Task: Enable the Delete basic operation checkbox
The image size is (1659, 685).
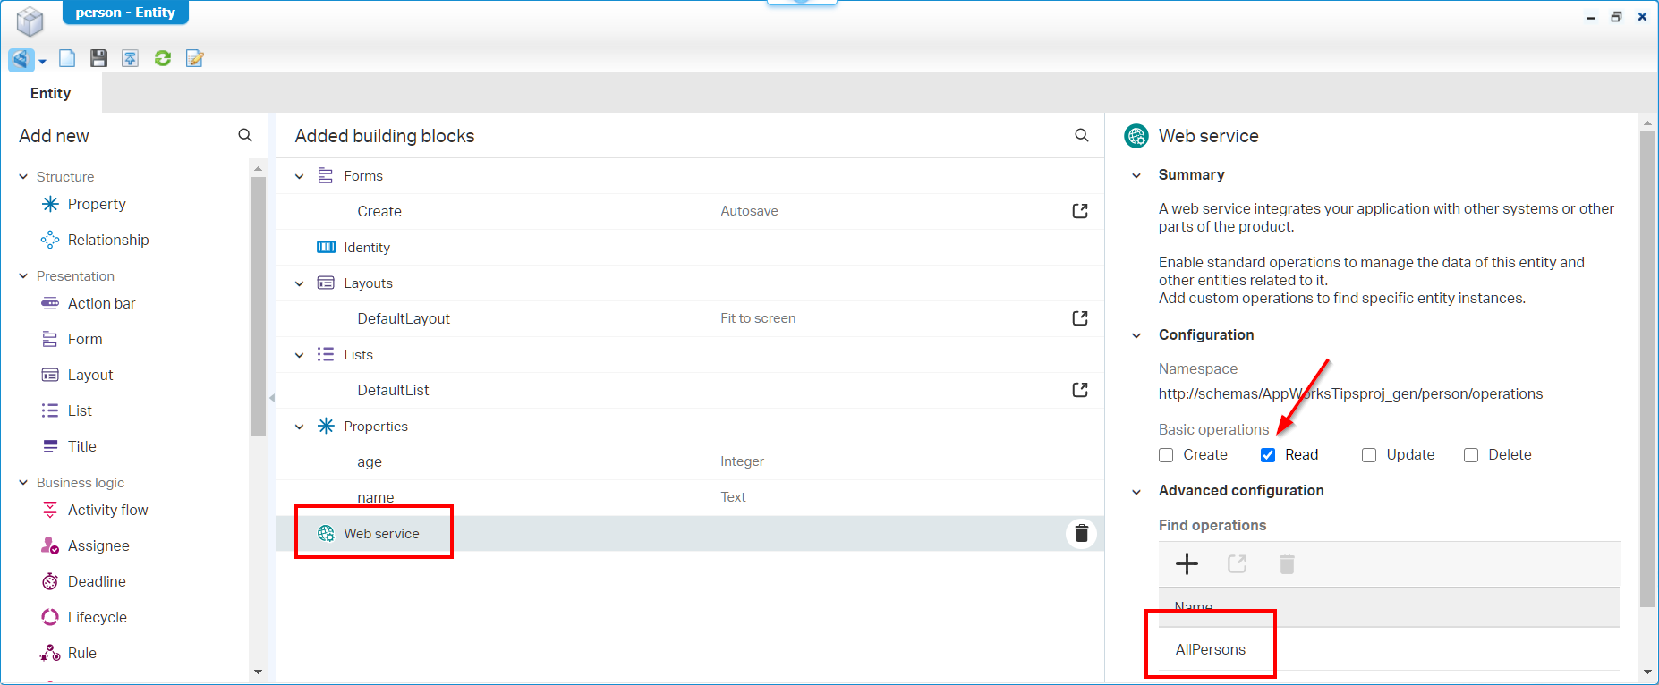Action: (1471, 455)
